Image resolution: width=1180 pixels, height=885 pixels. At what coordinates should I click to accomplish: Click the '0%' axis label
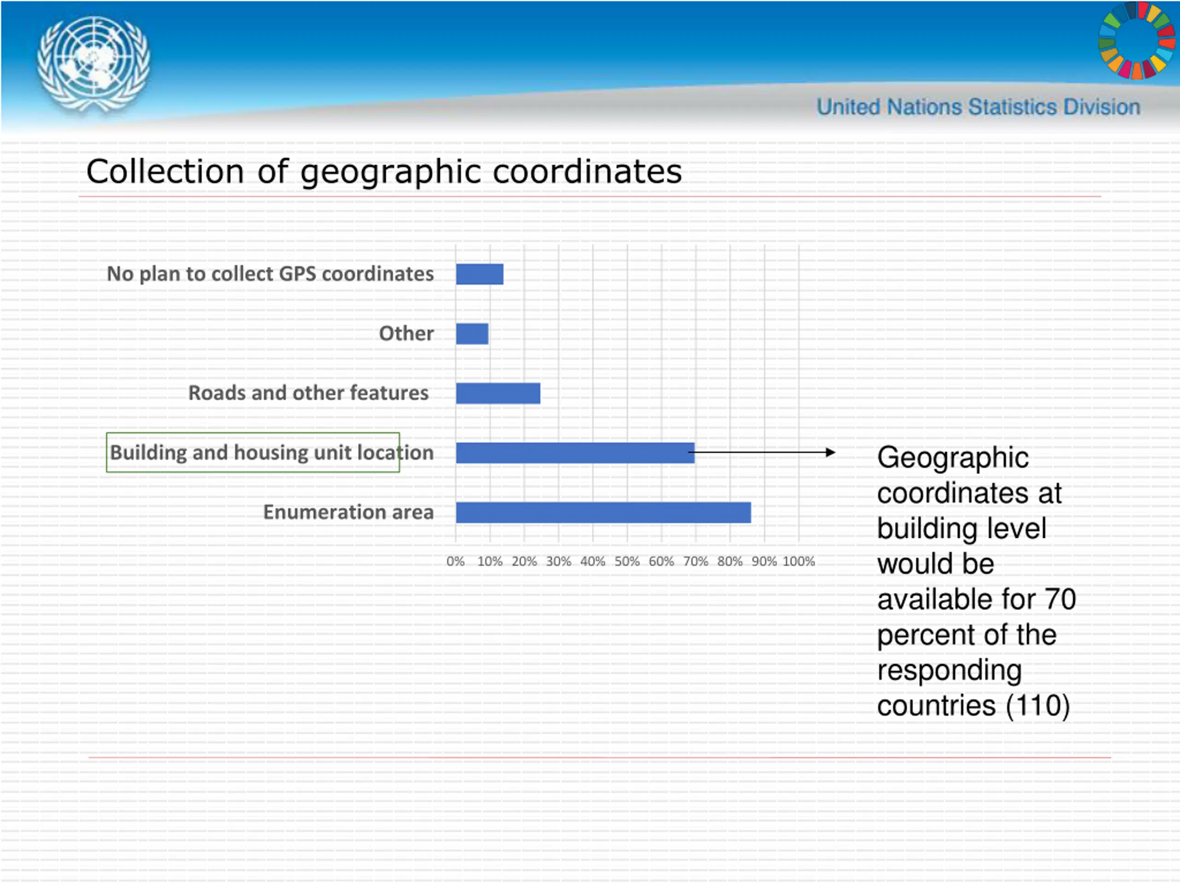click(x=455, y=562)
